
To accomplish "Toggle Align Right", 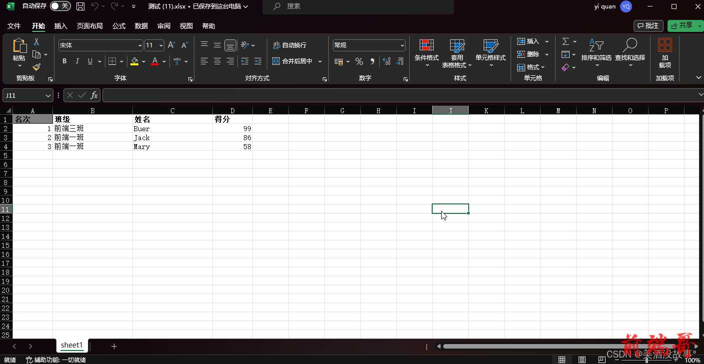I will (x=230, y=61).
